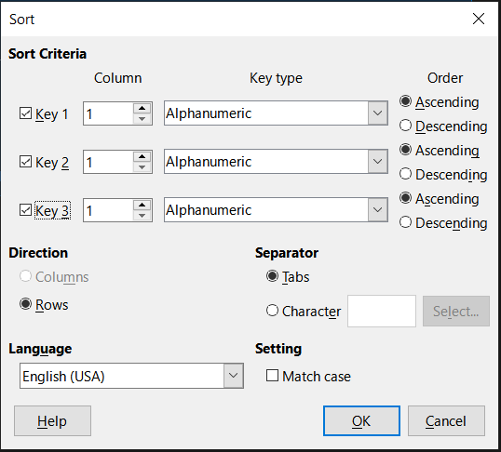Click the OK button
The width and height of the screenshot is (501, 452).
click(x=361, y=420)
